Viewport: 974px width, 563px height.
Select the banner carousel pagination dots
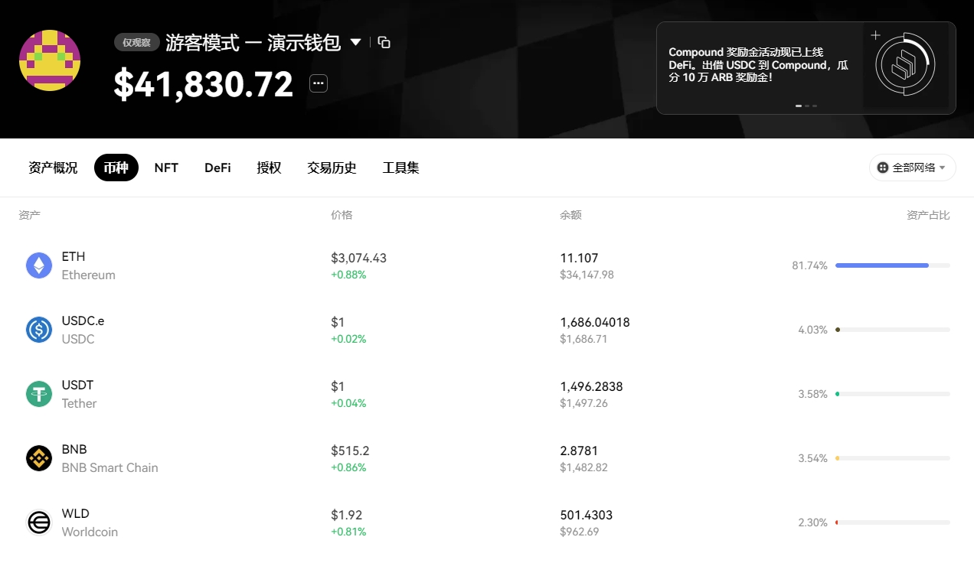click(806, 106)
